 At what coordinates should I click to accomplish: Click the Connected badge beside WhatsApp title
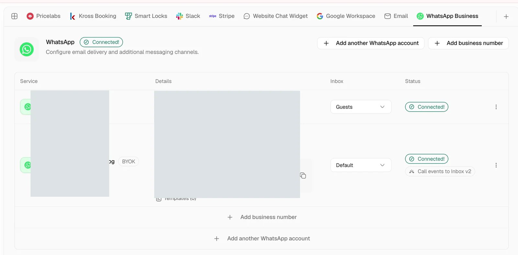[101, 42]
